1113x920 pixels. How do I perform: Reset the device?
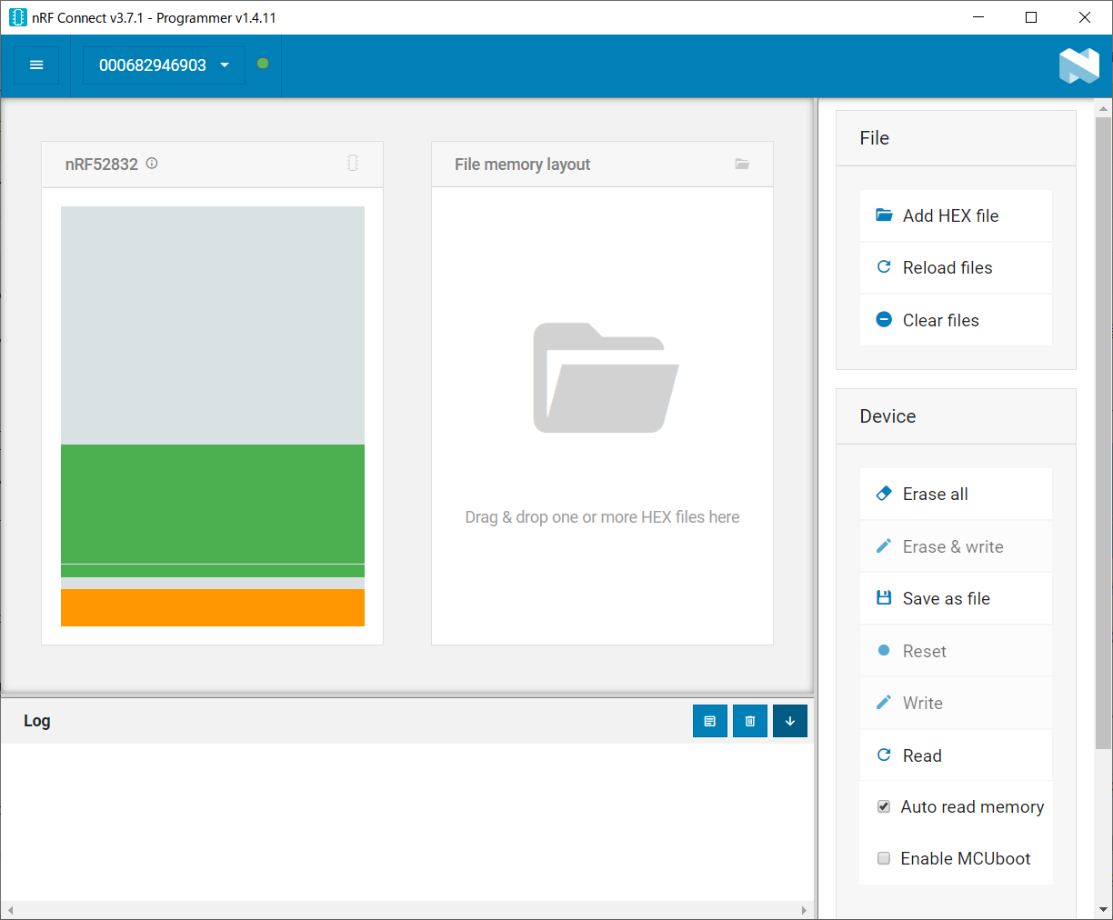956,651
